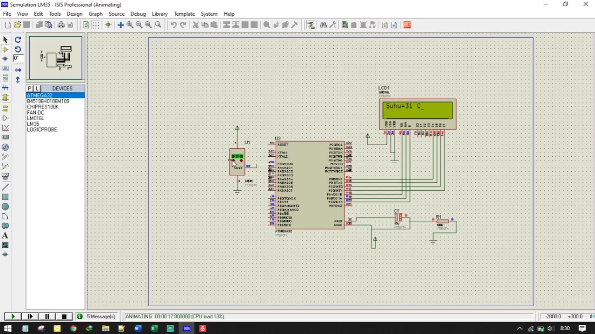This screenshot has height=334, width=595.
Task: Click the X-mirror horizontal flip icon
Action: 18,70
